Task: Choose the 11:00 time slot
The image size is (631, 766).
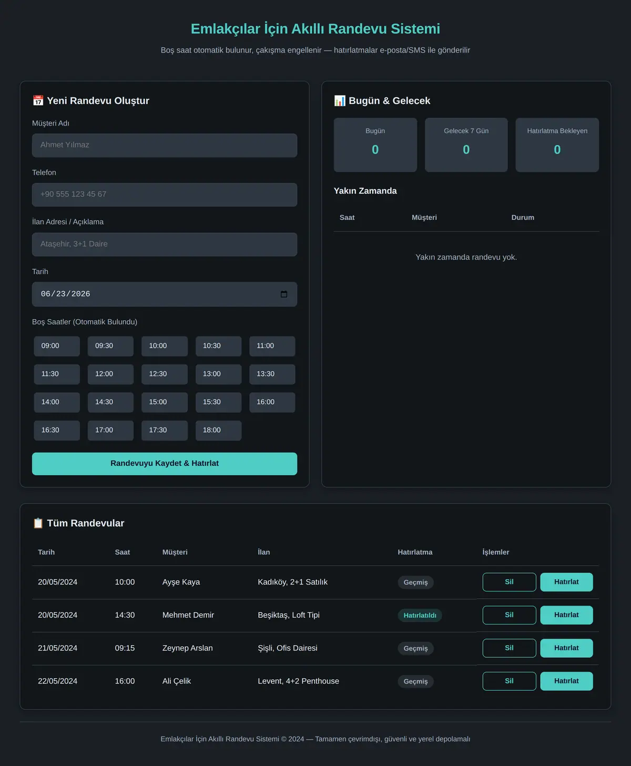Action: click(272, 346)
